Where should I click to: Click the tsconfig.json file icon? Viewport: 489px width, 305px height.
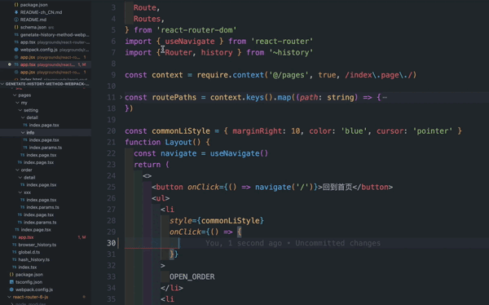pyautogui.click(x=11, y=282)
